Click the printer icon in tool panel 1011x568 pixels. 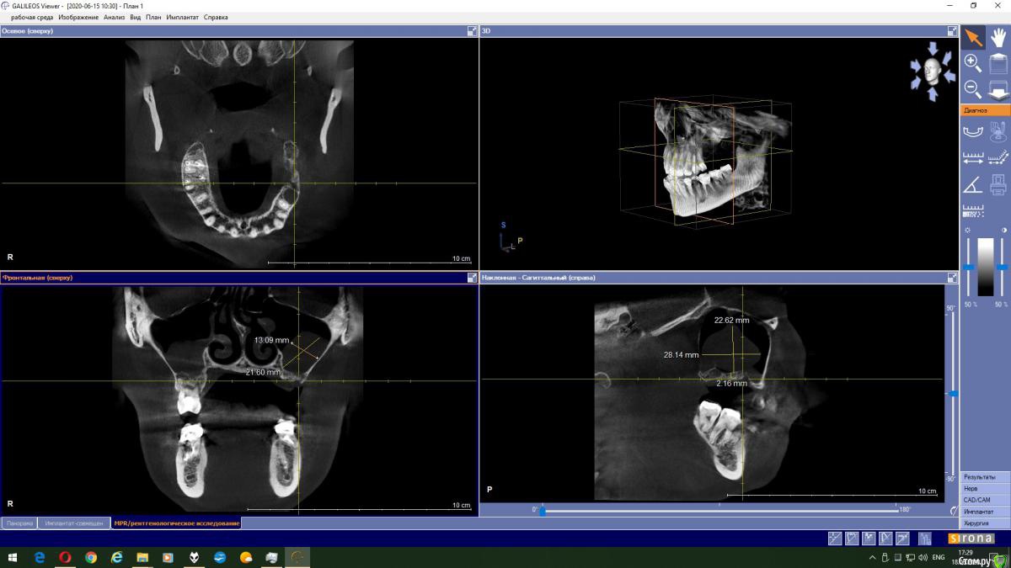(998, 183)
